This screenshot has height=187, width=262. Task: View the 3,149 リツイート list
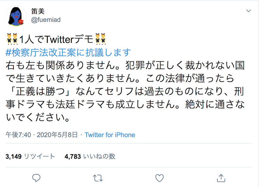tap(30, 157)
